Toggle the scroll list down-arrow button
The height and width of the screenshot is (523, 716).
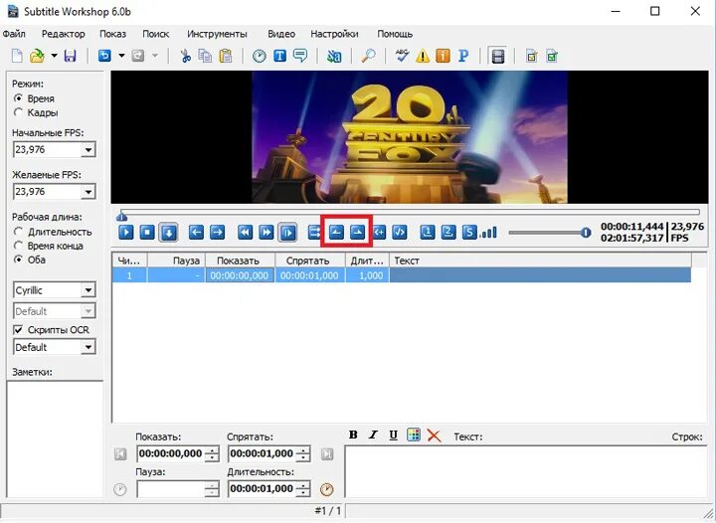(168, 233)
